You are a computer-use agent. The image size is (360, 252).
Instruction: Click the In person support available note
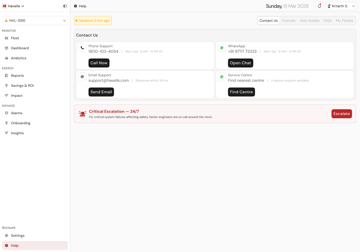[x=290, y=80]
